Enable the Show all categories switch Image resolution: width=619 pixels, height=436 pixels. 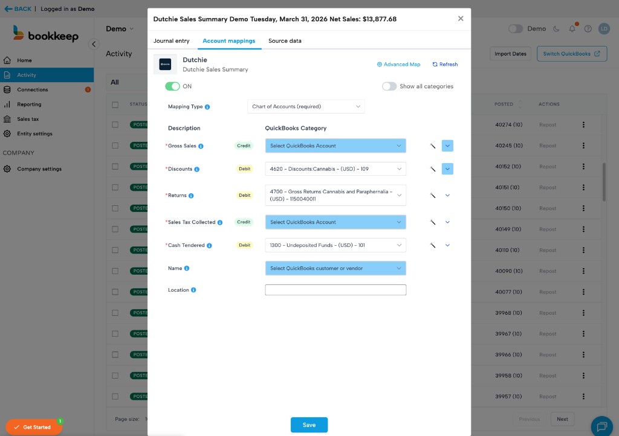[x=390, y=86]
